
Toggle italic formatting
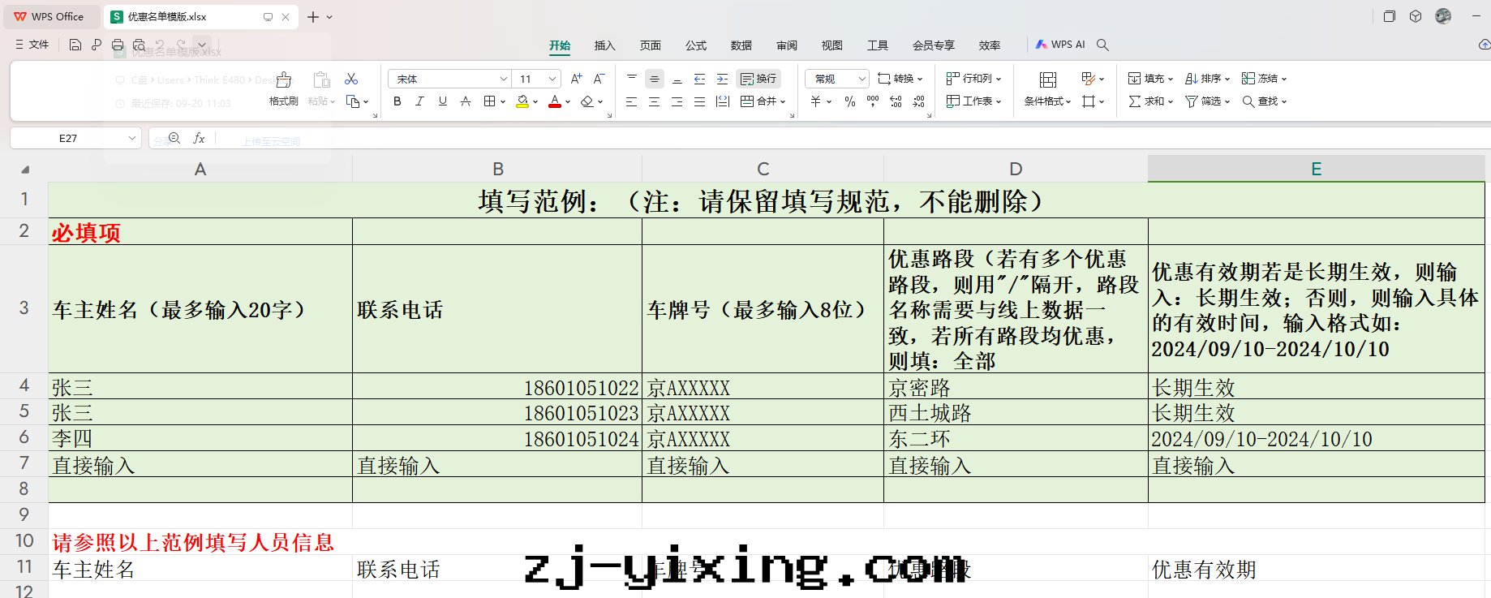419,101
